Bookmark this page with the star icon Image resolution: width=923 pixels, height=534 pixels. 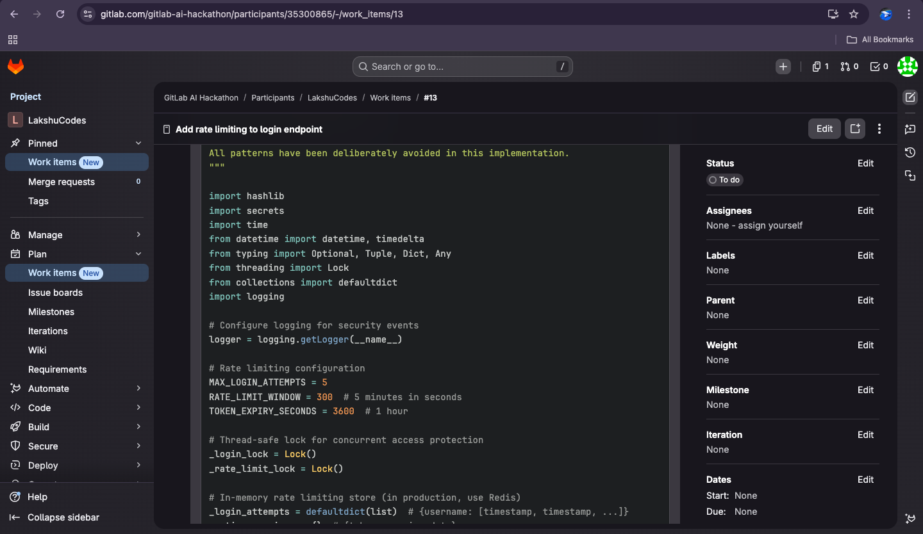pos(854,14)
